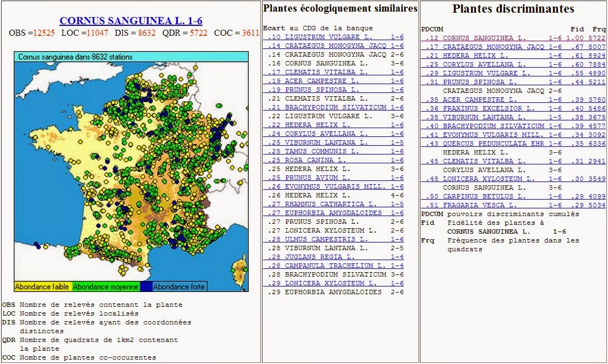Screen dimensions: 608x364
Task: Open the FRAGARIA VESCA L. link
Action: click(x=513, y=205)
